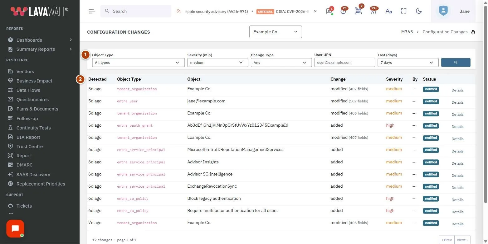Open Summary Reports sidebar item

36,49
